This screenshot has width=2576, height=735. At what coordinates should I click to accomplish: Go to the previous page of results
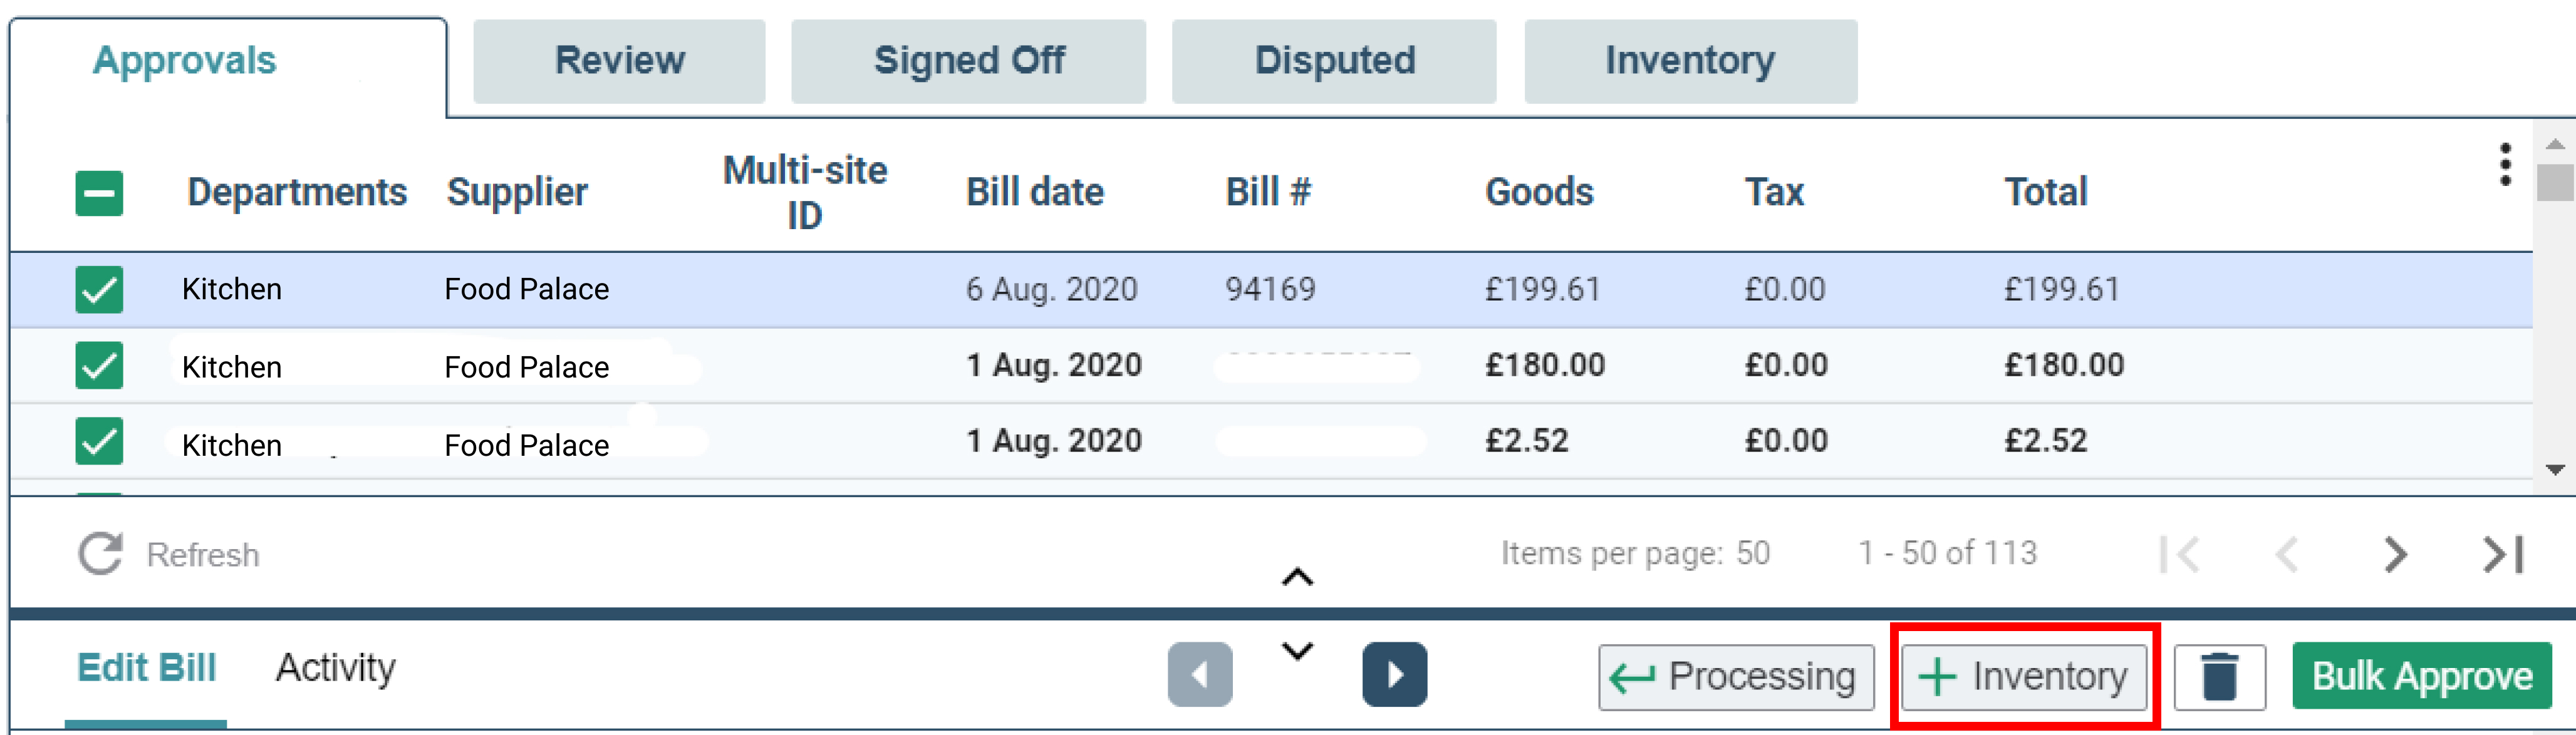point(2287,554)
